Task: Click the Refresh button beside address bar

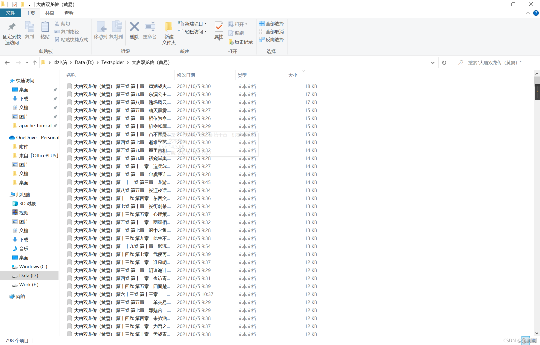Action: [444, 62]
